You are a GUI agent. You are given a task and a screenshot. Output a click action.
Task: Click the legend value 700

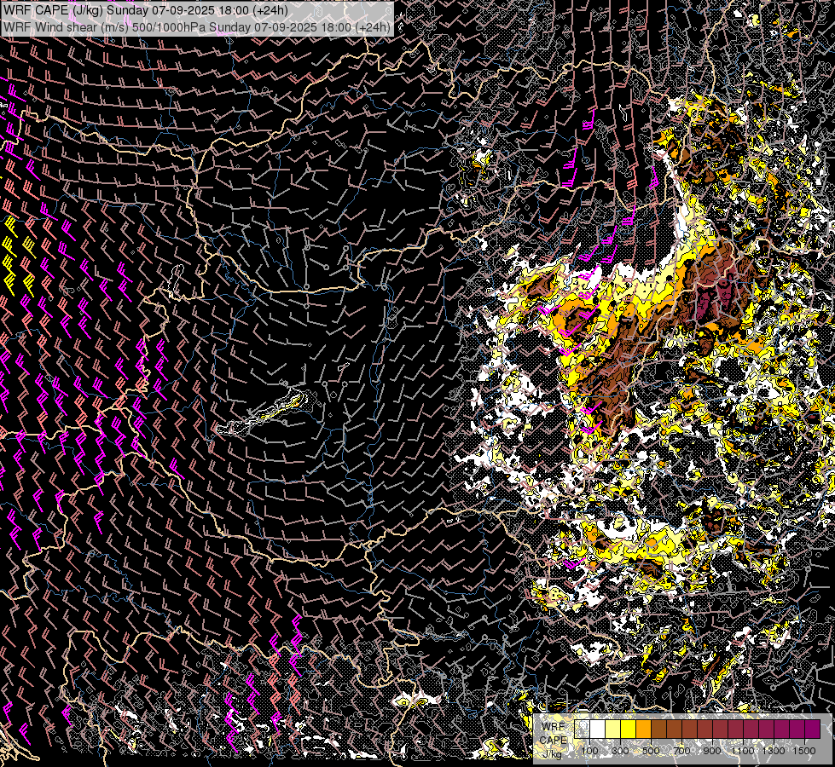tap(681, 751)
